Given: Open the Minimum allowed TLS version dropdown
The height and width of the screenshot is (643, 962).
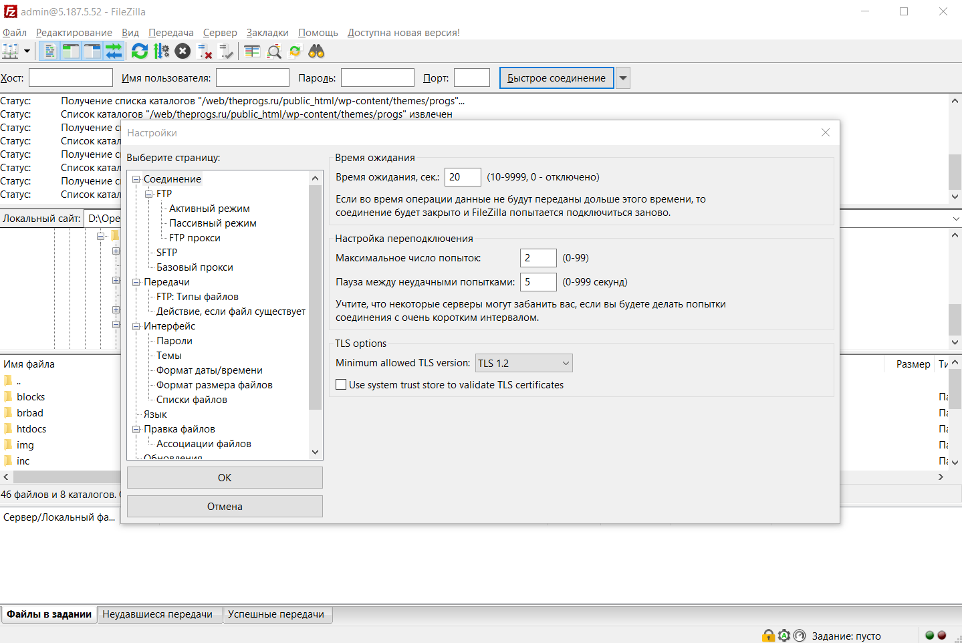Looking at the screenshot, I should point(523,363).
